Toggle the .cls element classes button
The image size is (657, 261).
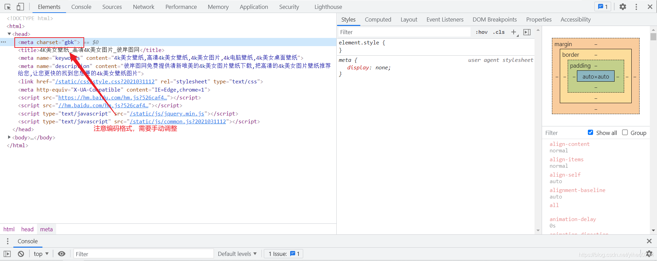pyautogui.click(x=499, y=32)
